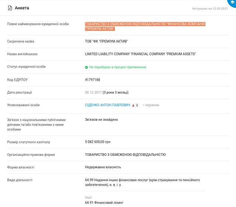236x207 pixels.
Task: Click status text Не перебуває в процесі припинення
Action: tap(118, 67)
